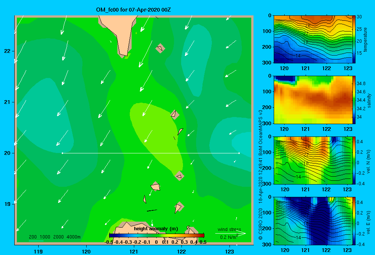Click longitude label 120 below main map
375x255 pixels.
86,251
